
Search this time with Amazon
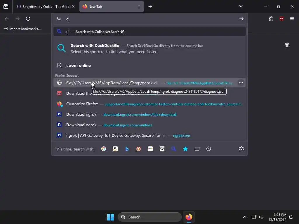click(115, 149)
